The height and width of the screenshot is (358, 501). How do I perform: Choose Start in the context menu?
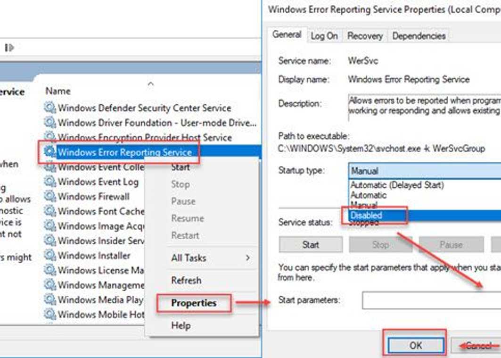(x=181, y=167)
